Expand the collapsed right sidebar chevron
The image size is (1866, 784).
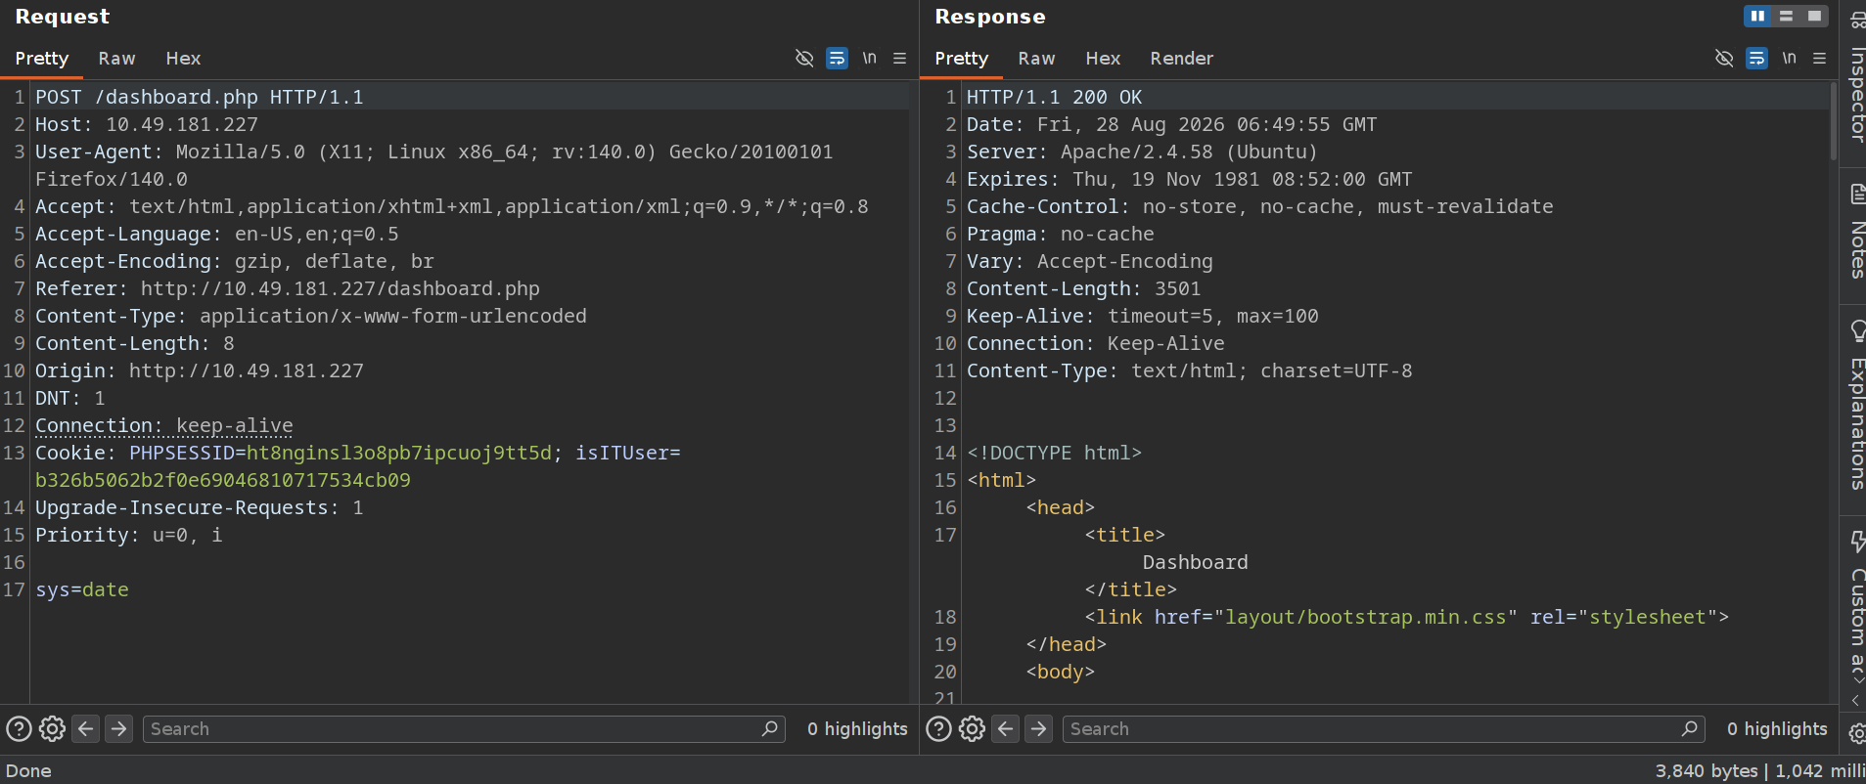pyautogui.click(x=1855, y=700)
